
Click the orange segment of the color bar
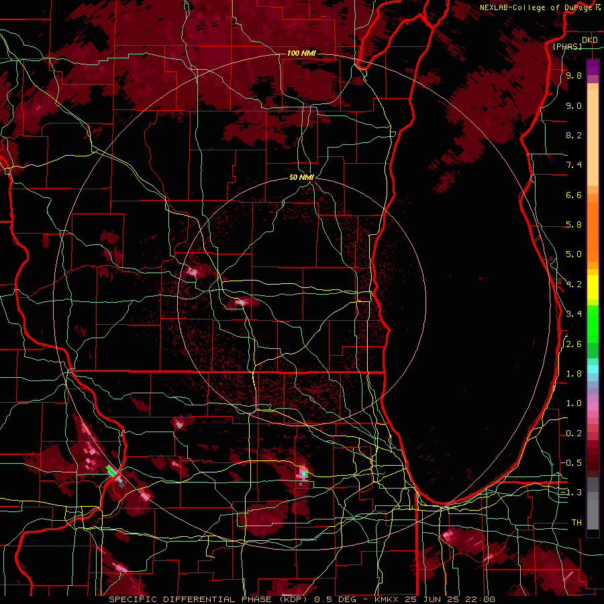click(x=593, y=231)
